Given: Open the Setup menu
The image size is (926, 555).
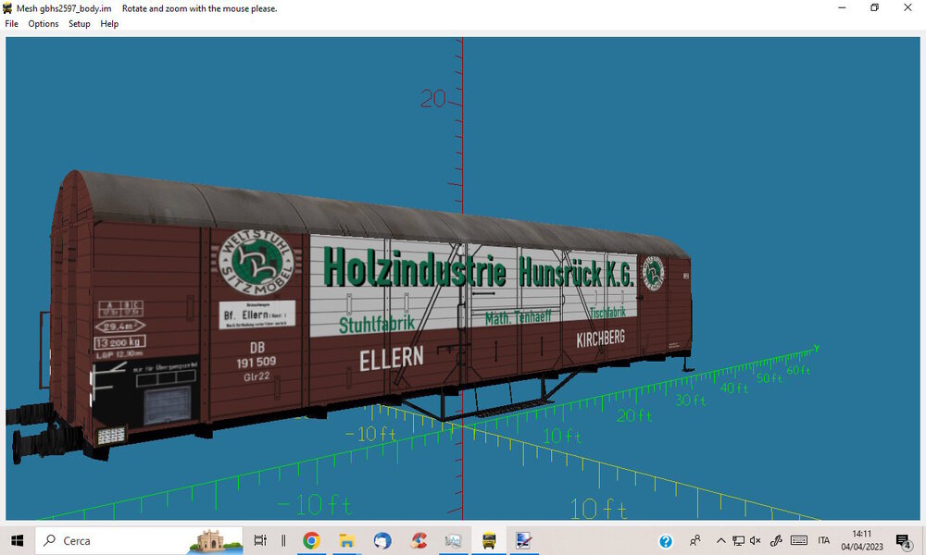Looking at the screenshot, I should coord(79,24).
